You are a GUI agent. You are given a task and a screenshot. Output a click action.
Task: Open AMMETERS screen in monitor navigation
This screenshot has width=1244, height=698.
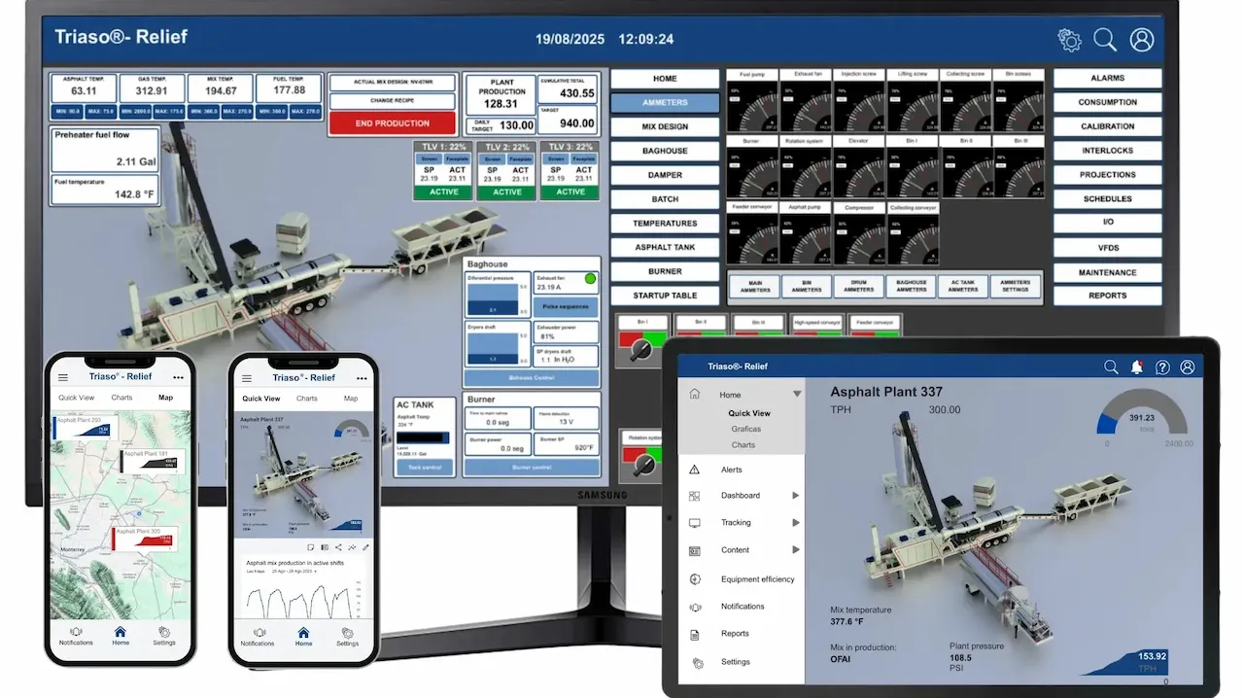(665, 102)
